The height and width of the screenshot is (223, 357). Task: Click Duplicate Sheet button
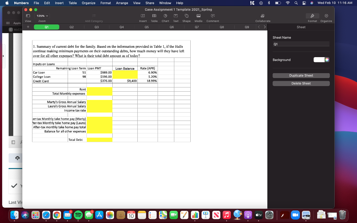(301, 75)
